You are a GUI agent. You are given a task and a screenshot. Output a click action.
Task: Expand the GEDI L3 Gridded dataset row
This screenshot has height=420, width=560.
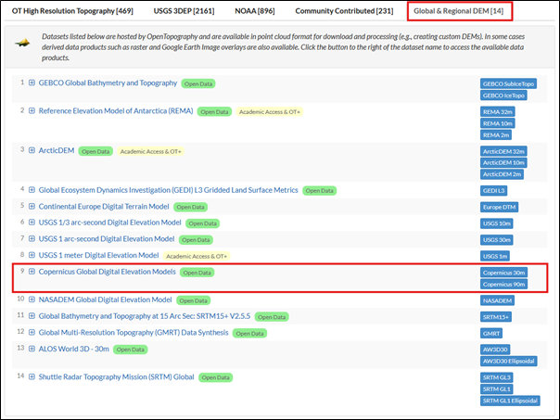click(x=32, y=190)
